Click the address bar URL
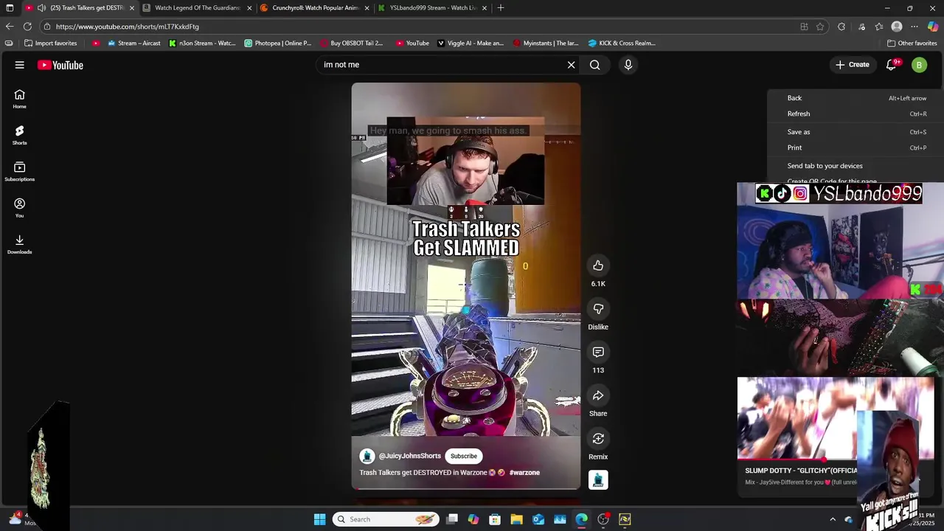 [x=127, y=27]
